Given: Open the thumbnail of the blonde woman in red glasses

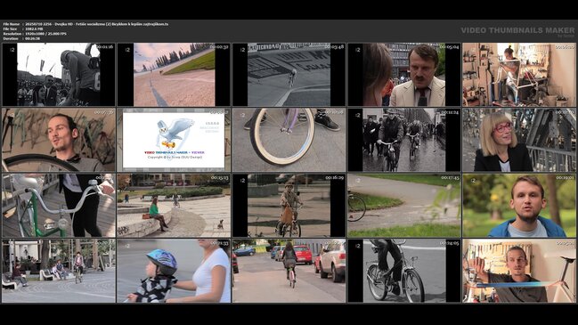Looking at the screenshot, I should [519, 140].
